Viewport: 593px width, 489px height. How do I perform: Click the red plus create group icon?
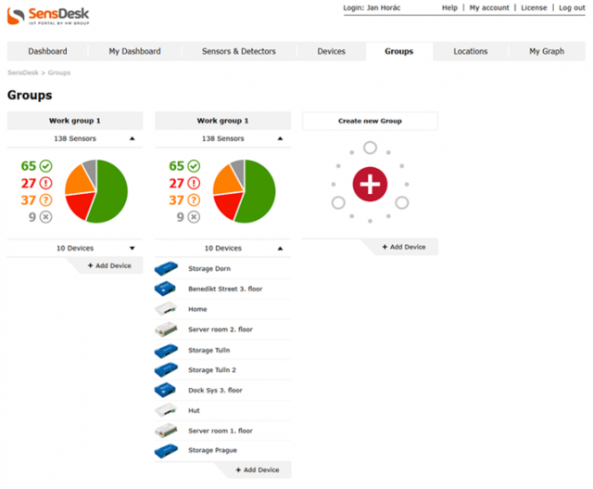[x=370, y=184]
